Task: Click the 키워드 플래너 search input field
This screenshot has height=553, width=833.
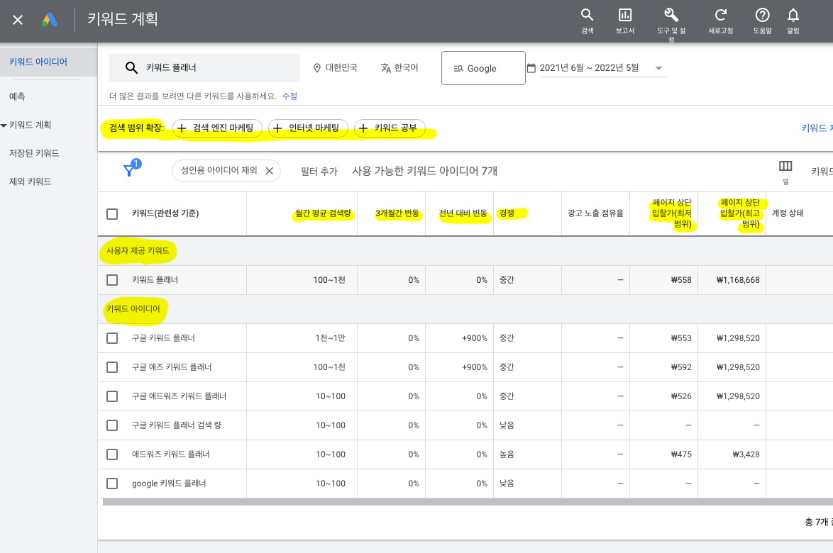Action: (x=204, y=68)
